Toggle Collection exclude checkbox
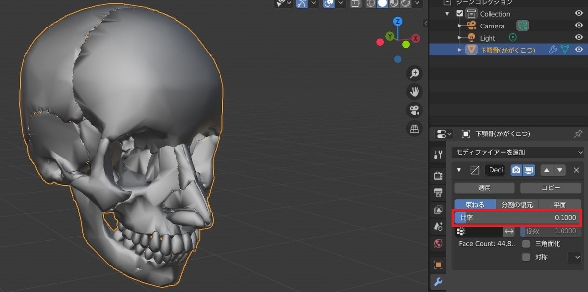588x292 pixels. click(460, 14)
